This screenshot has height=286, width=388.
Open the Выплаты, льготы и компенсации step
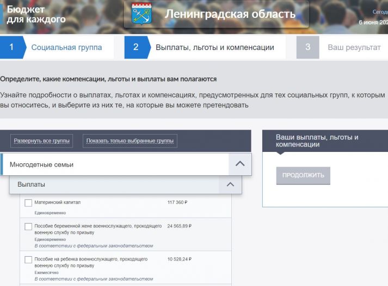click(x=214, y=48)
